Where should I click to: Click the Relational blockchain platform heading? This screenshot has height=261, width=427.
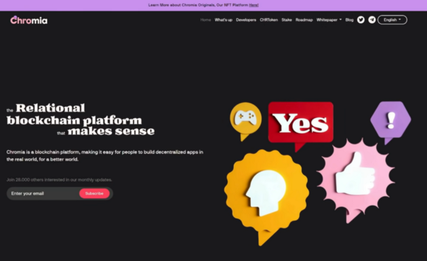tap(81, 119)
